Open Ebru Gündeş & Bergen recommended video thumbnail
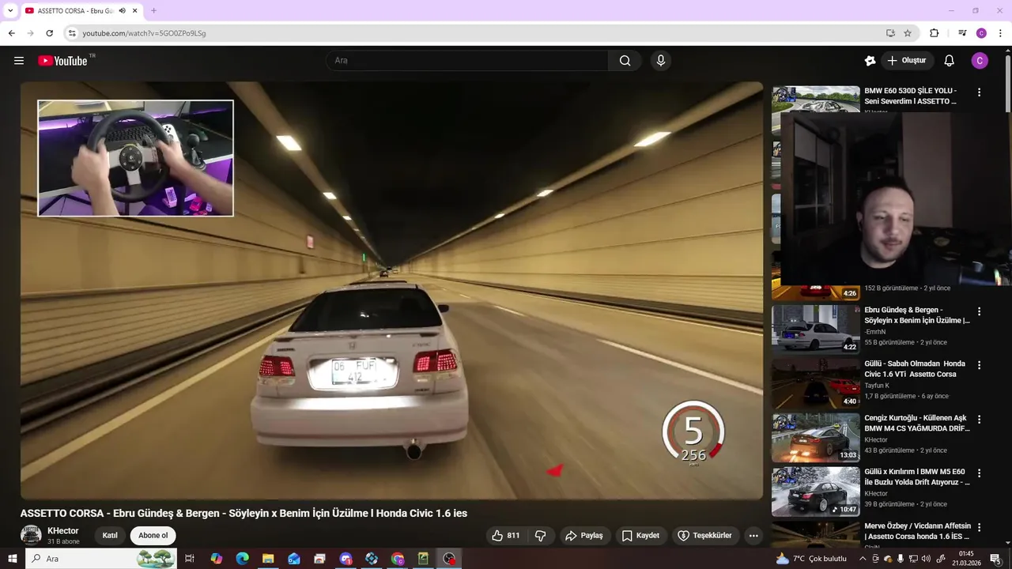The height and width of the screenshot is (569, 1012). [815, 329]
